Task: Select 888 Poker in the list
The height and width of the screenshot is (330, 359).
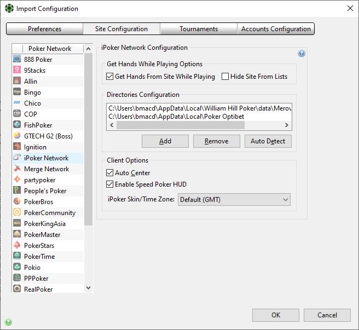Action: click(48, 59)
